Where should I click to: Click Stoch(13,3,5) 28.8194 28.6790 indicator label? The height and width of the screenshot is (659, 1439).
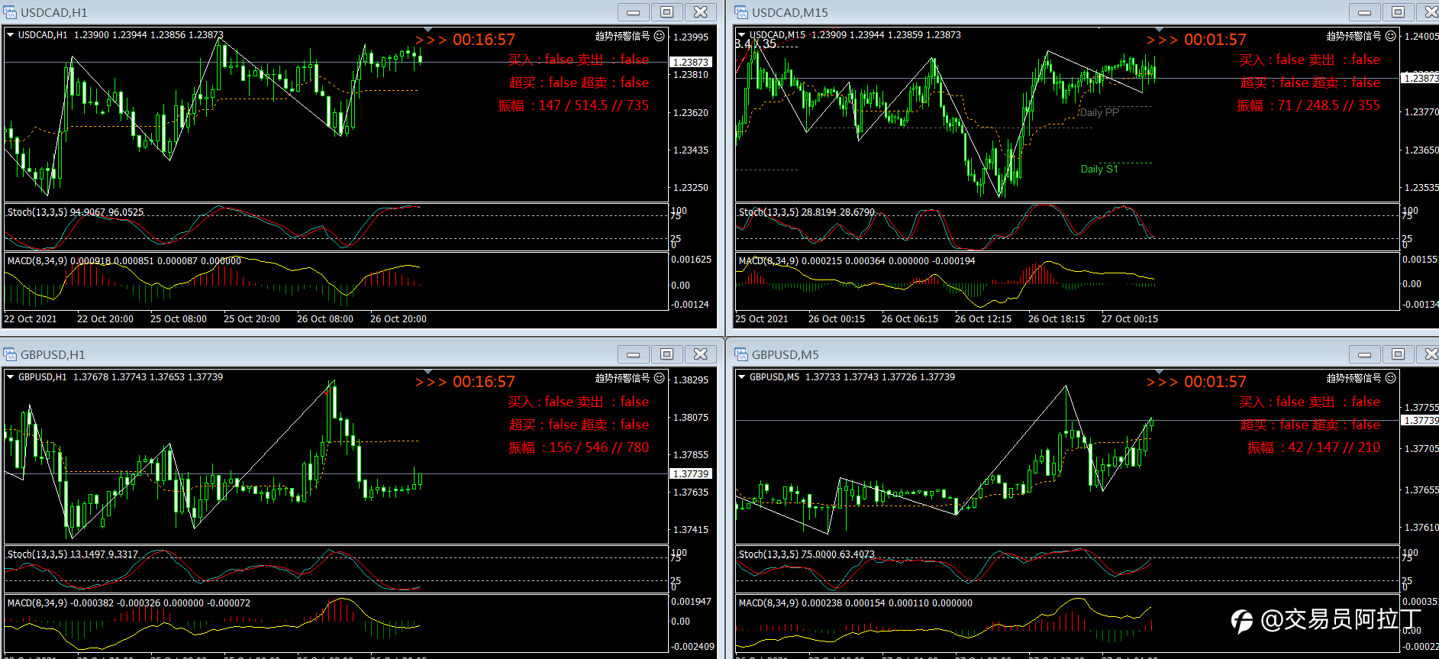tap(807, 212)
